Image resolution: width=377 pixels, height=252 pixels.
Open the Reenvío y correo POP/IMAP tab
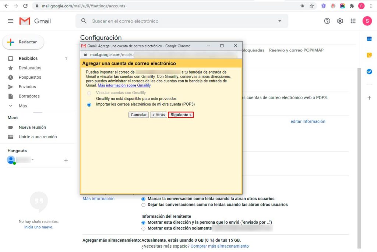coord(296,50)
